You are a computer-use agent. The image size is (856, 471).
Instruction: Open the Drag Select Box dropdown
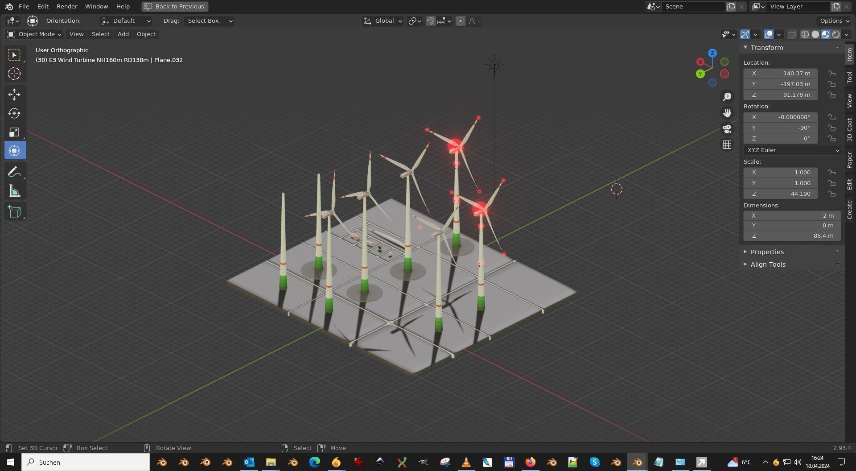click(x=209, y=21)
